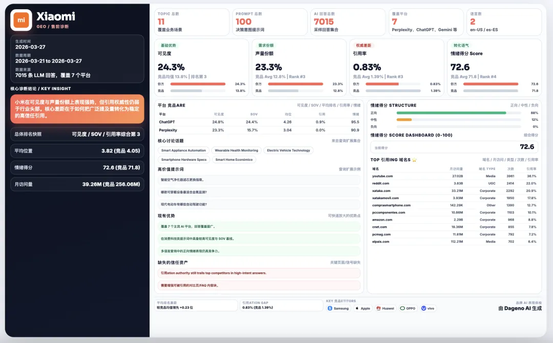
Task: Click the first 高价值提示词 prompt row
Action: [x=259, y=180]
